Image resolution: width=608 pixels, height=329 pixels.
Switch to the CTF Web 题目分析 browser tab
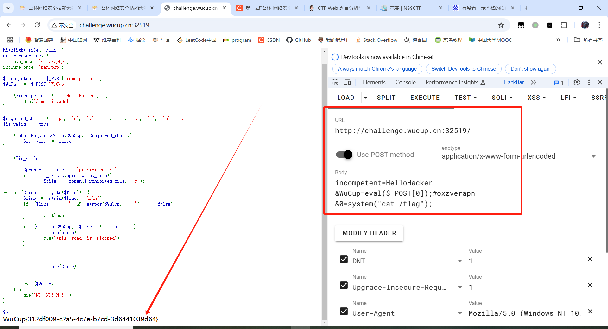(x=339, y=8)
